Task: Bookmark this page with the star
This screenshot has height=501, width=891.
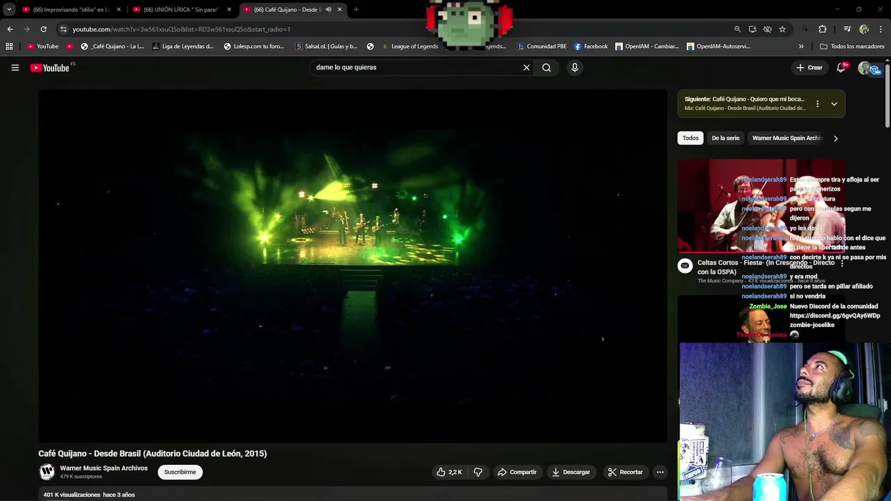Action: [x=782, y=29]
